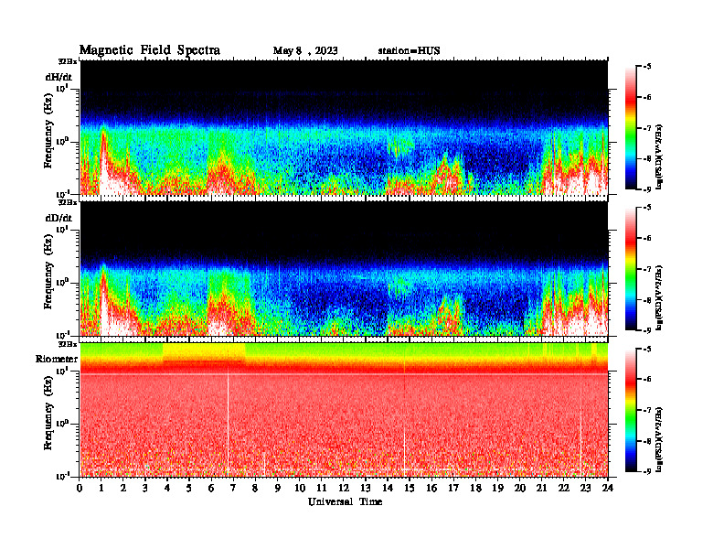Click the top panel log PSD scale title

pos(658,157)
